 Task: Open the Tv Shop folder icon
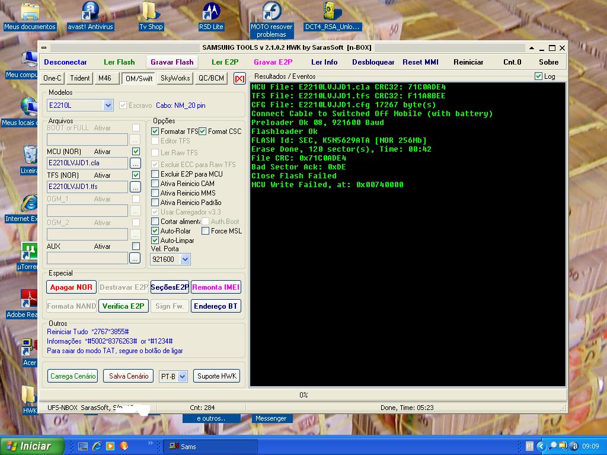(x=151, y=15)
